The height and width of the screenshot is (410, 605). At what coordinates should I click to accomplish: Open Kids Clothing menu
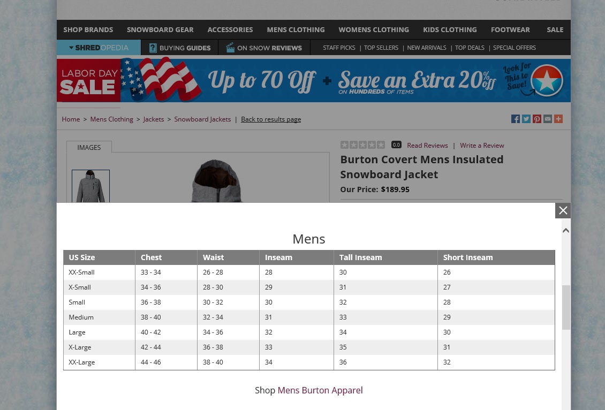point(450,29)
